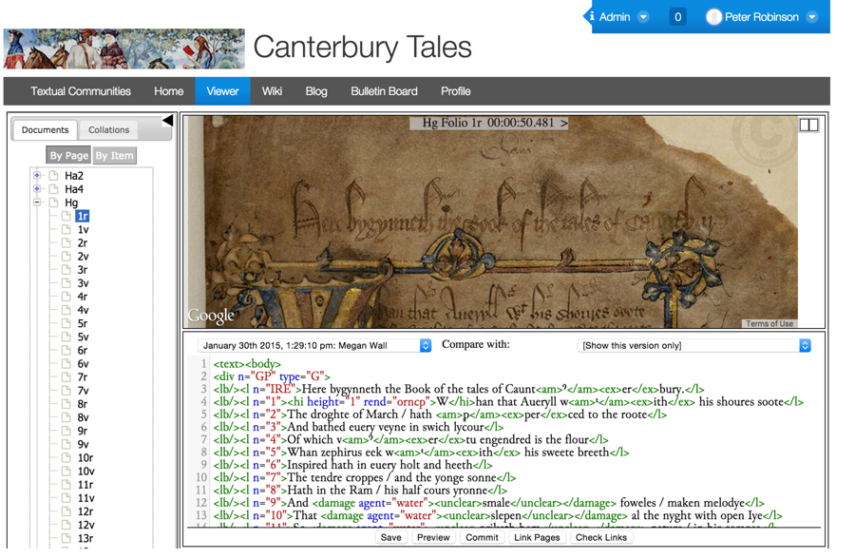Open the Bulletin Board nav item
Image resolution: width=855 pixels, height=559 pixels.
(x=384, y=91)
